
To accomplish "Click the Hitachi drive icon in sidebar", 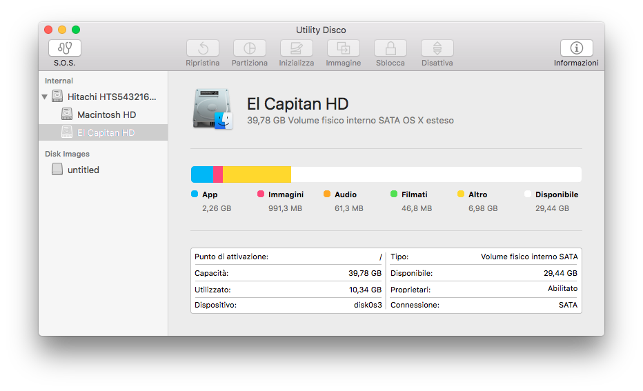I will pyautogui.click(x=57, y=97).
